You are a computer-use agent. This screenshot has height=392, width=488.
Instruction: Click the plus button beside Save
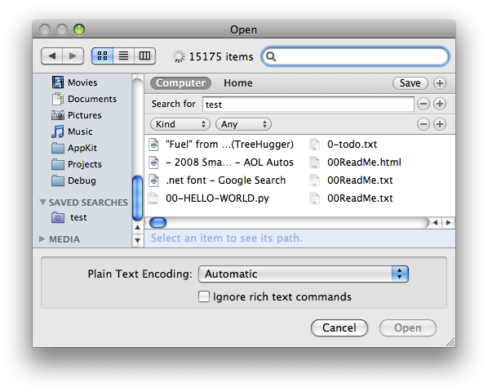[440, 83]
